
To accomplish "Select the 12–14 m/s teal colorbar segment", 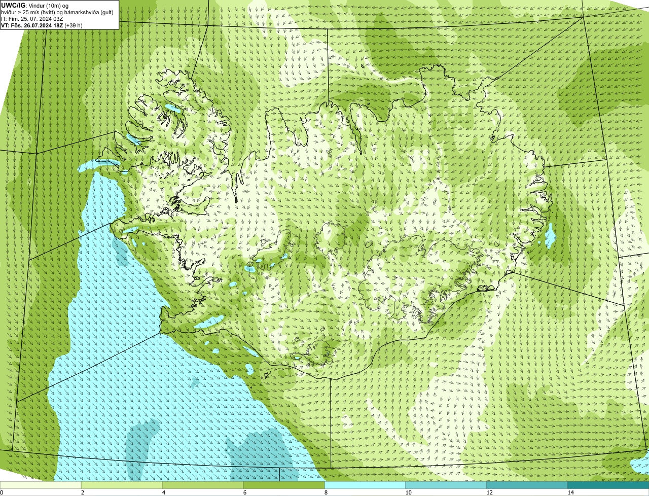I will click(527, 485).
